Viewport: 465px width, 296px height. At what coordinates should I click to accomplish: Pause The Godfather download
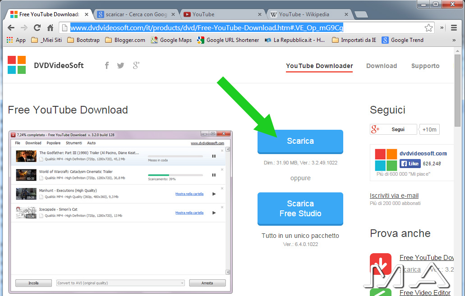214,156
